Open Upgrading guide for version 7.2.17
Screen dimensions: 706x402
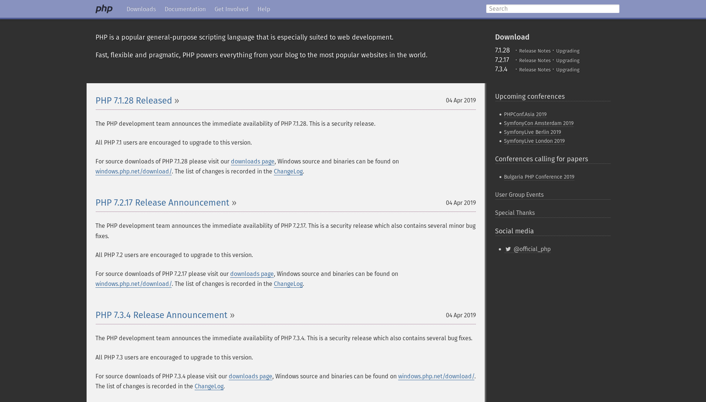tap(568, 60)
